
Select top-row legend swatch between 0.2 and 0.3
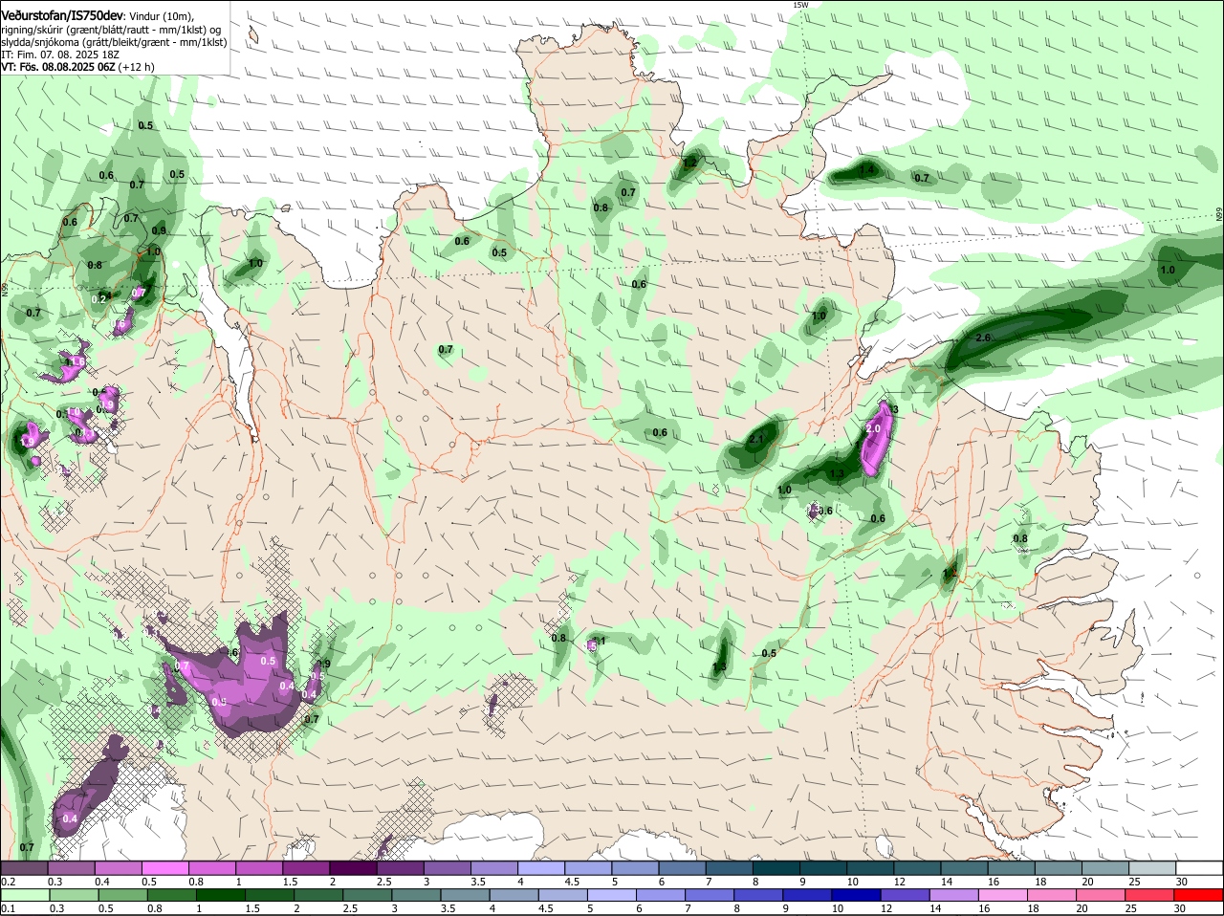click(x=24, y=868)
